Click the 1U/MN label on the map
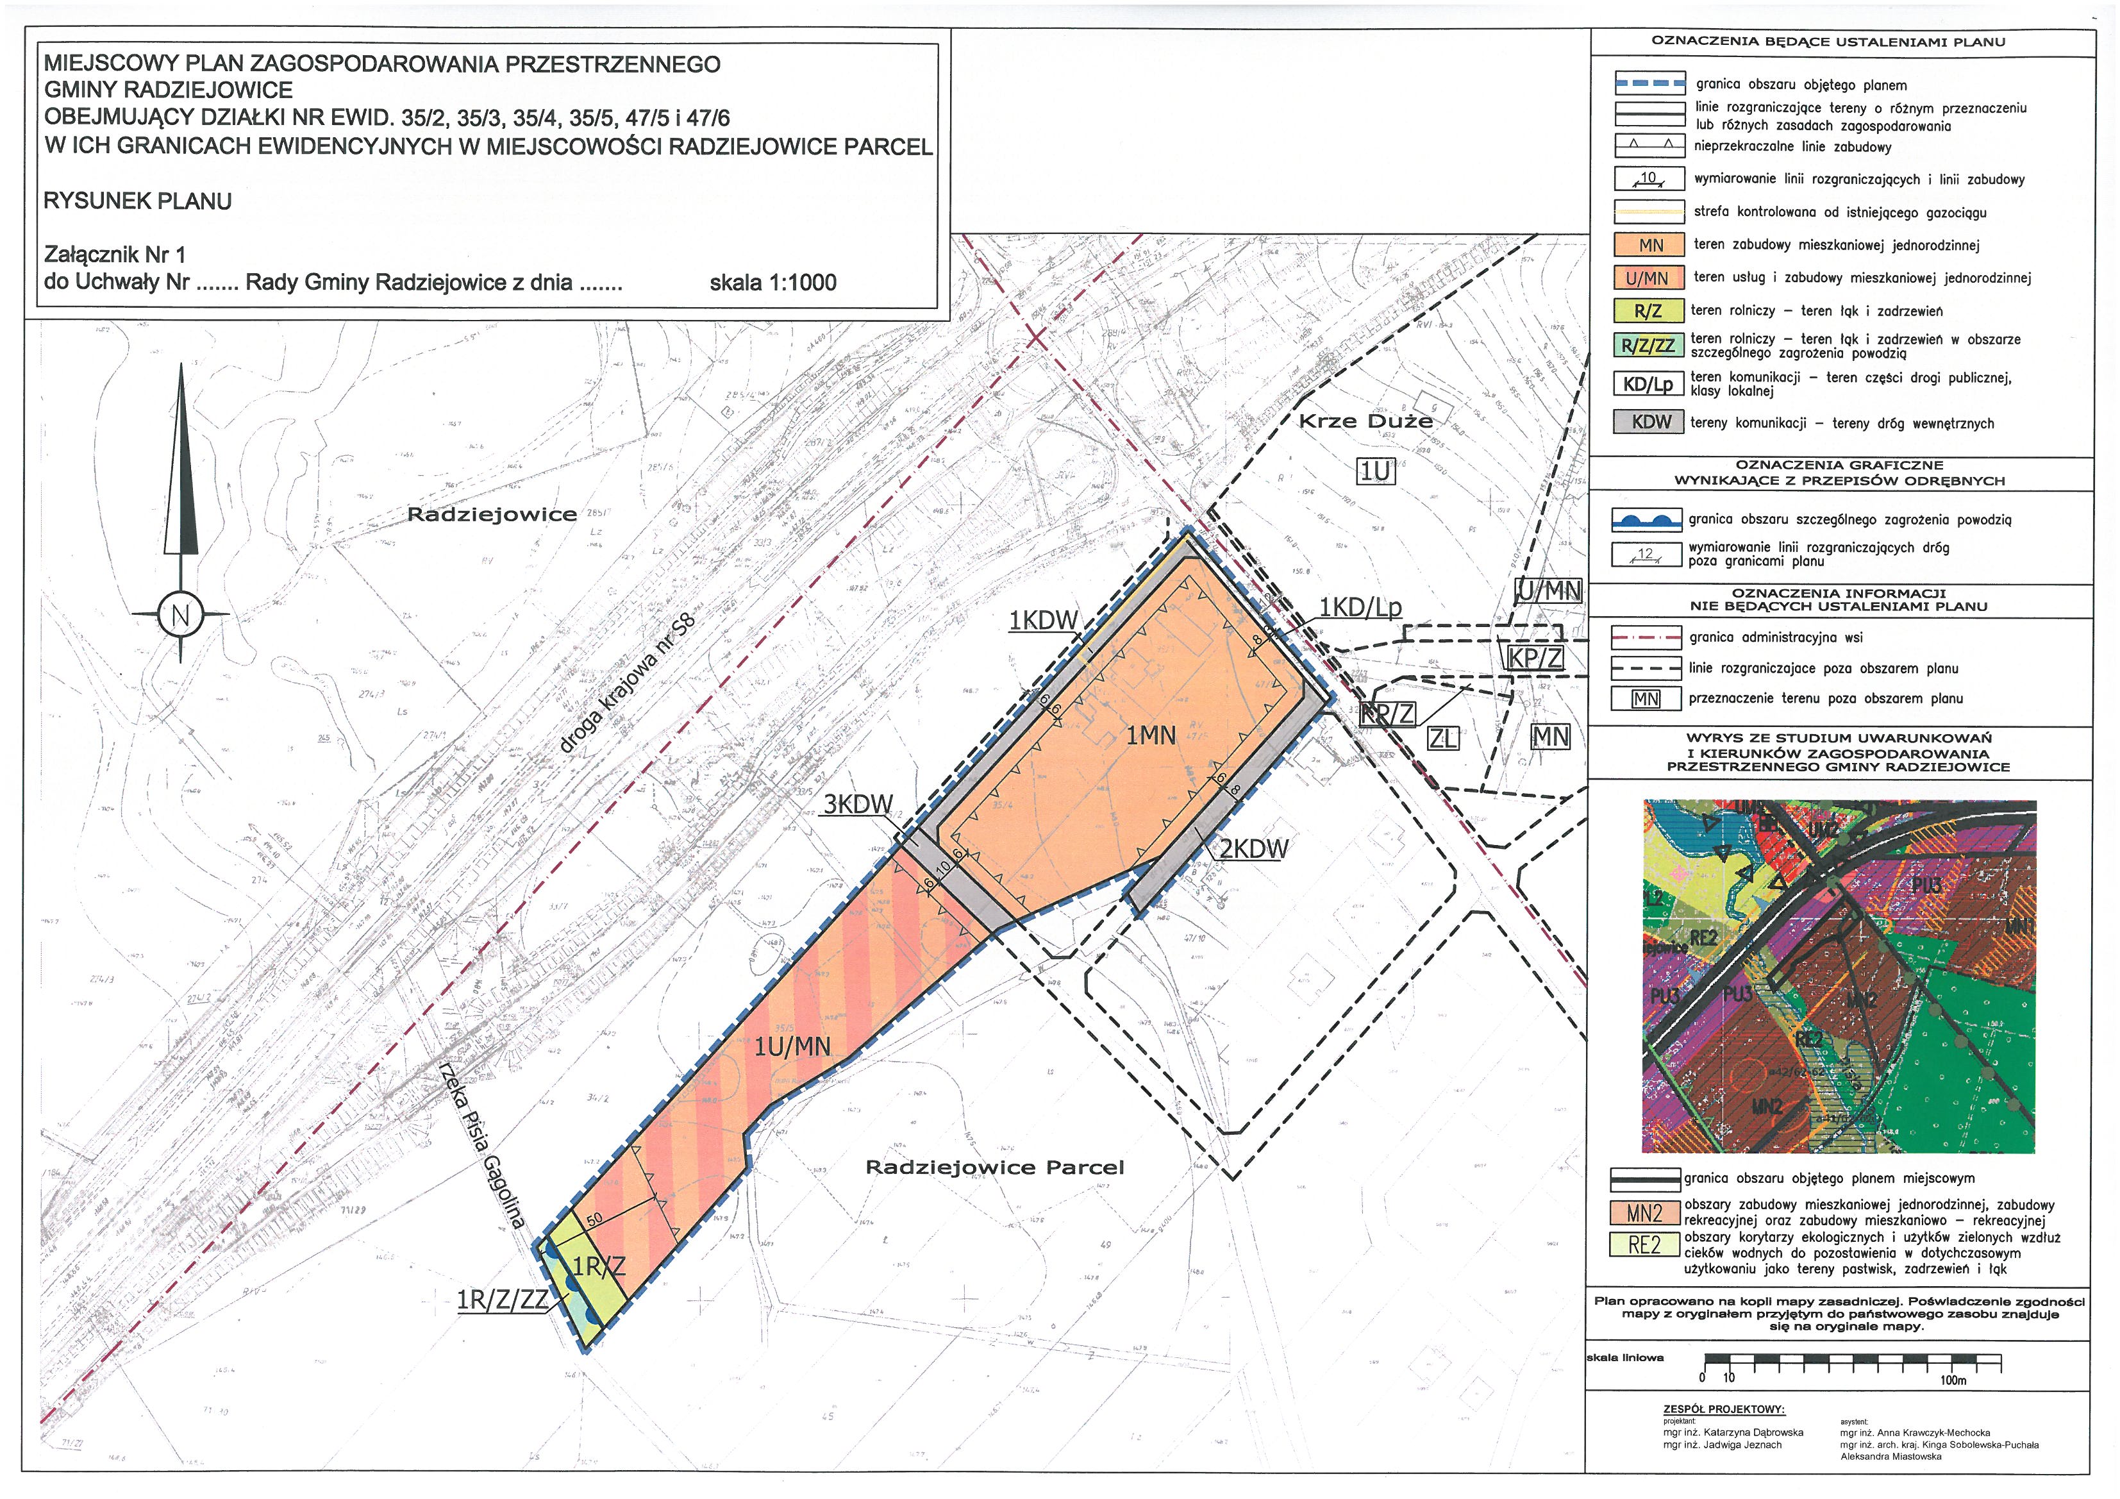The width and height of the screenshot is (2120, 1499). 792,1046
